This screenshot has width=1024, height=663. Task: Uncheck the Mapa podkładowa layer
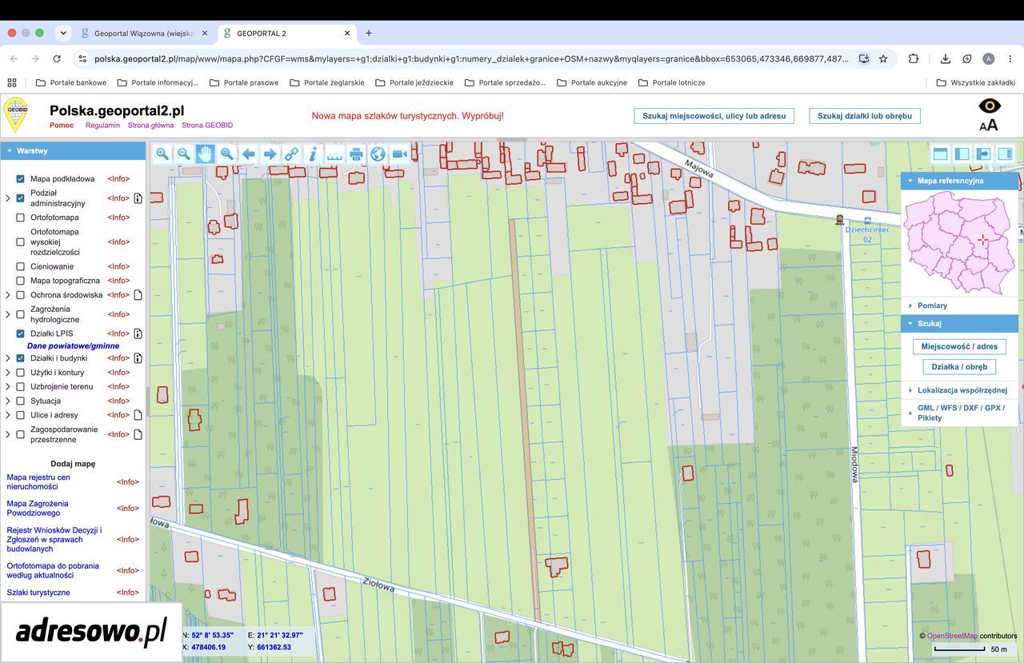coord(21,179)
